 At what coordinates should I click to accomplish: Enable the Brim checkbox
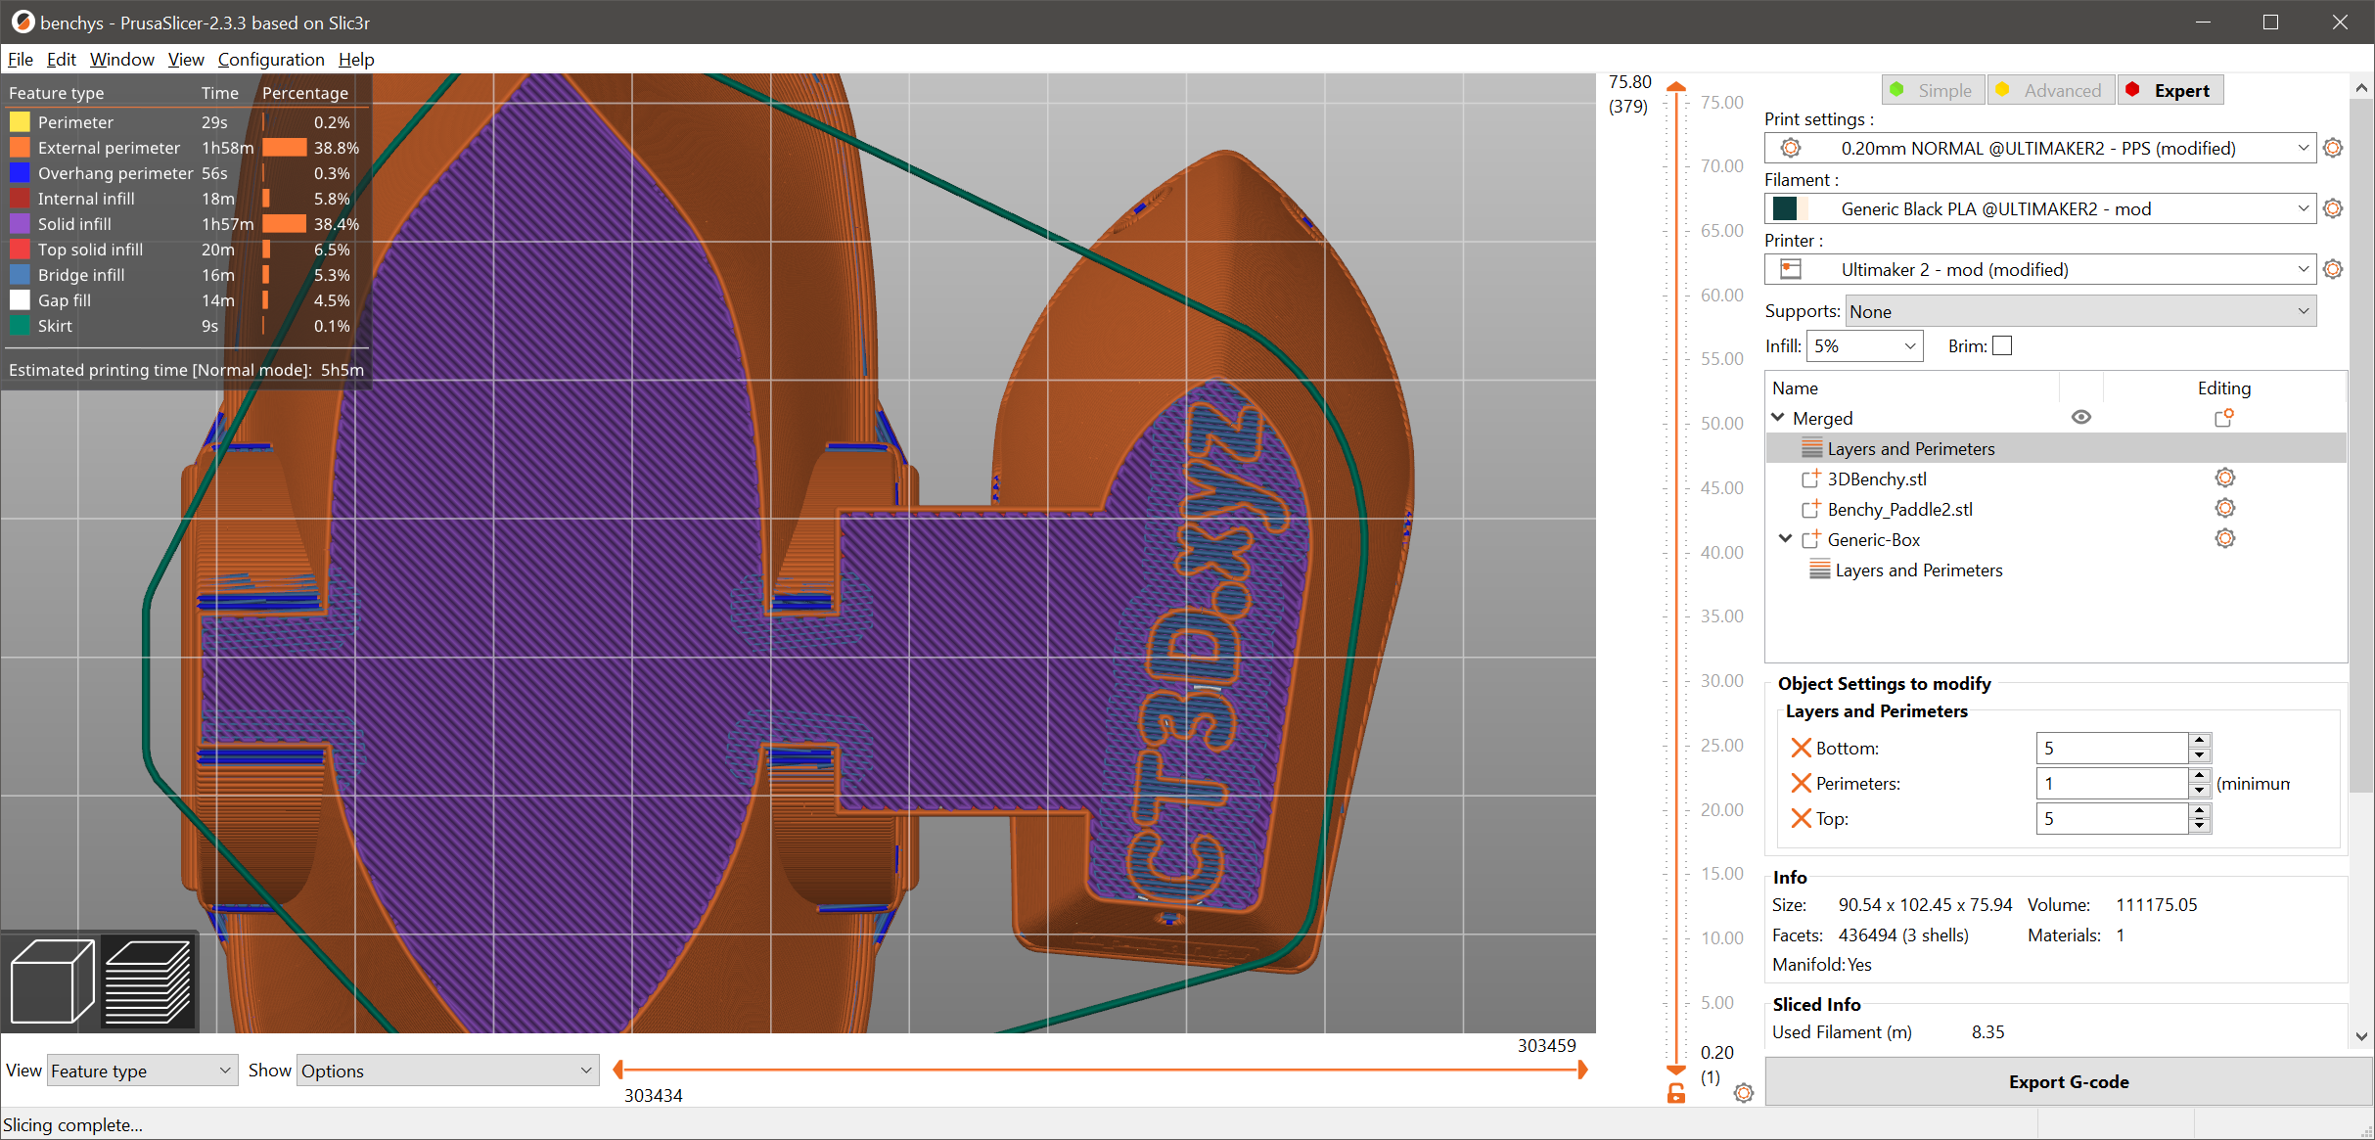(x=2002, y=345)
